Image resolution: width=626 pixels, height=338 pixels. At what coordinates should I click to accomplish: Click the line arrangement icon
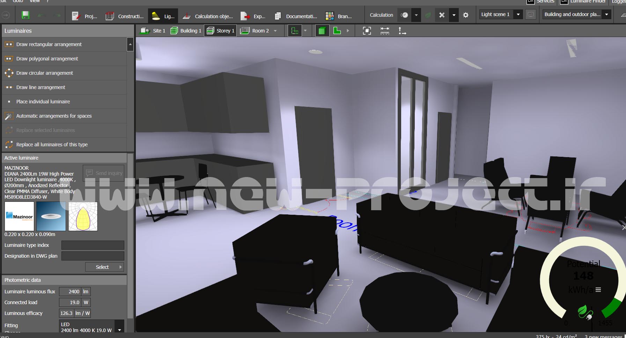click(9, 87)
